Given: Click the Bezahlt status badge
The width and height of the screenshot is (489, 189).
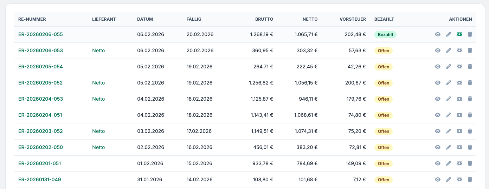Looking at the screenshot, I should pos(385,35).
